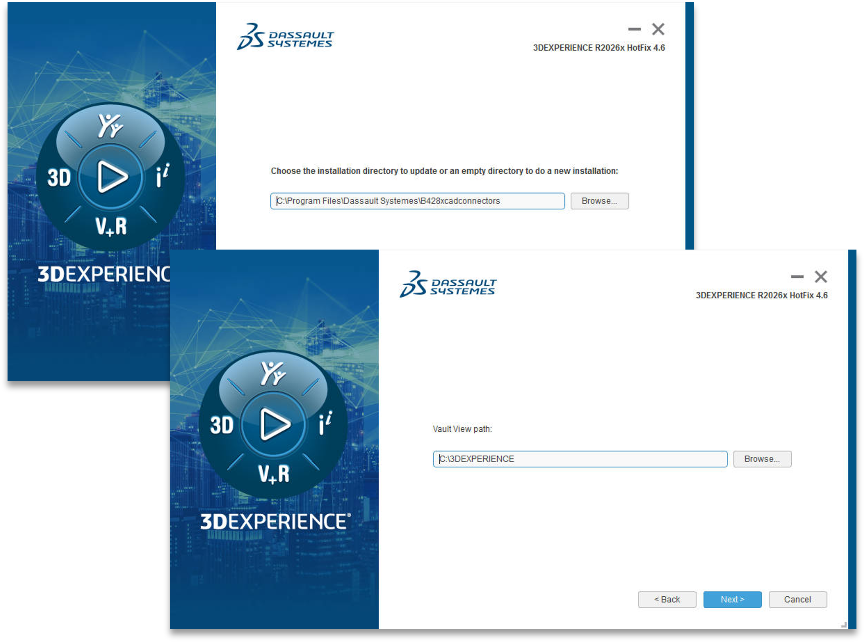Click the Dassault Systemes logo in front window

pyautogui.click(x=448, y=284)
